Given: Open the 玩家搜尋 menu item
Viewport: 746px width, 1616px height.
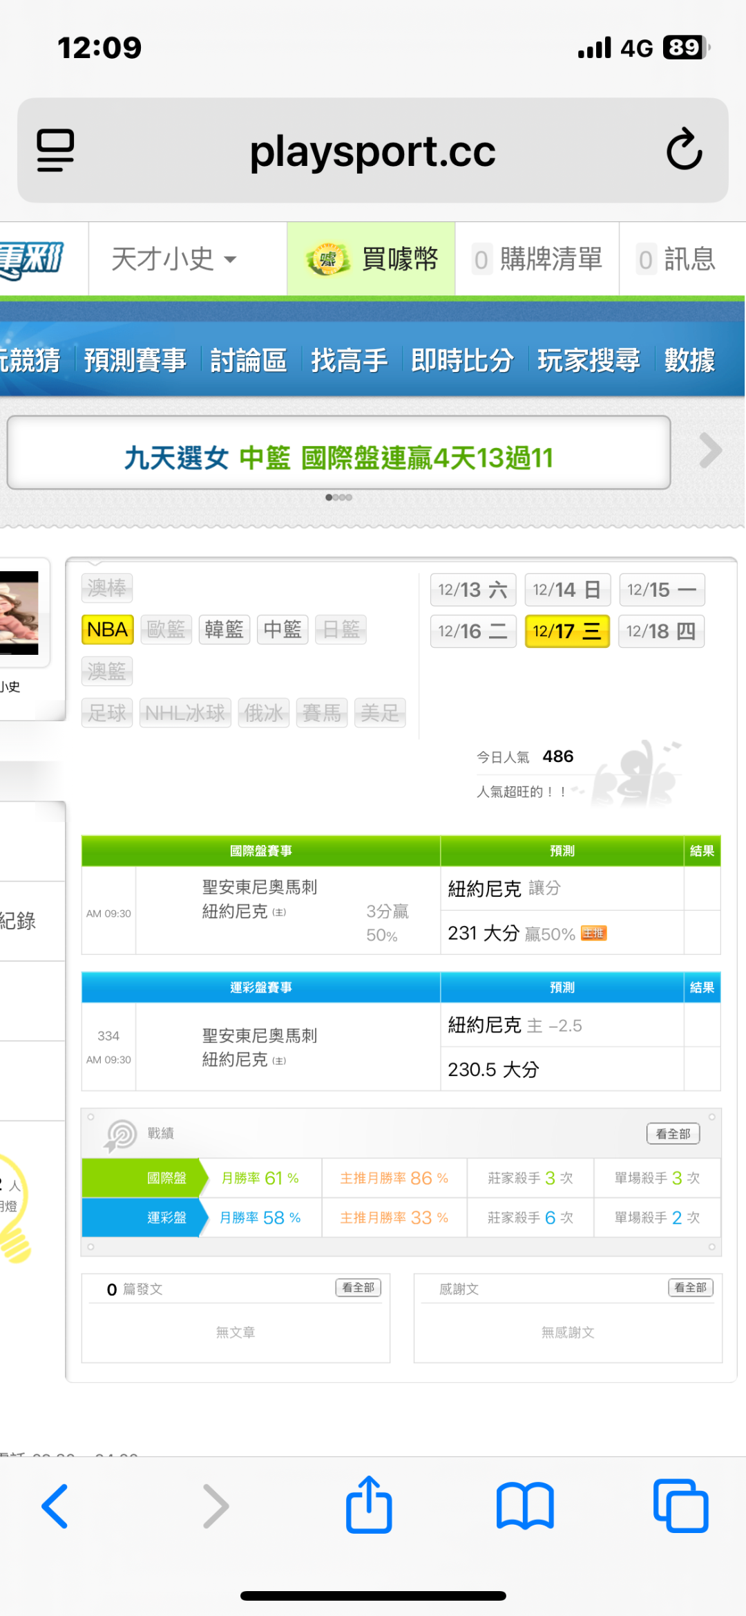Looking at the screenshot, I should point(589,360).
